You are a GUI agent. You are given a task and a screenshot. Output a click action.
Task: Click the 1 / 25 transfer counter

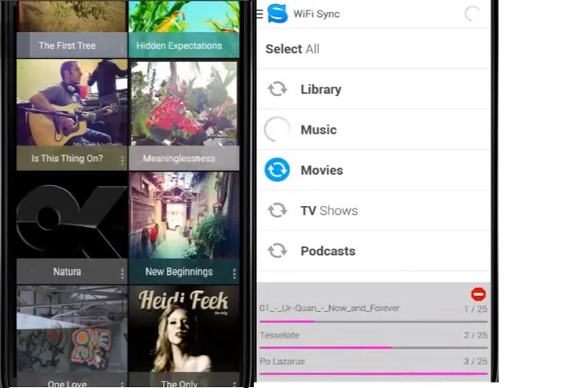pos(475,309)
